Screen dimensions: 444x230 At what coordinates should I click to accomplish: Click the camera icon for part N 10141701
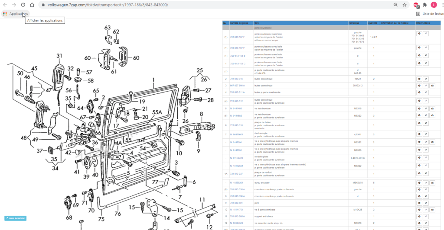click(433, 209)
